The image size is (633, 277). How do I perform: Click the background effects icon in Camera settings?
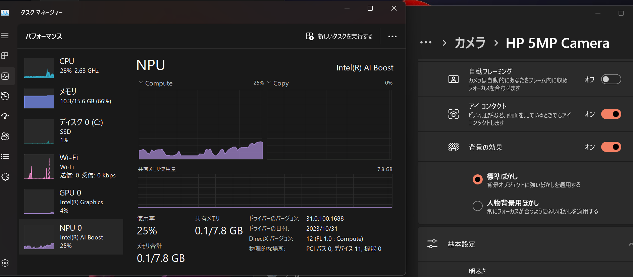click(x=454, y=147)
